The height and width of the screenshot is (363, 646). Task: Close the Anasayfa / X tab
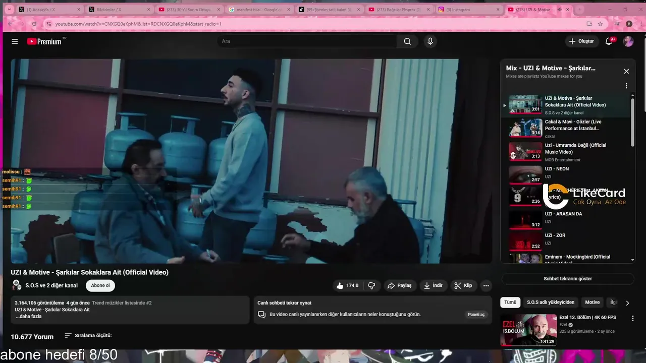[x=79, y=10]
